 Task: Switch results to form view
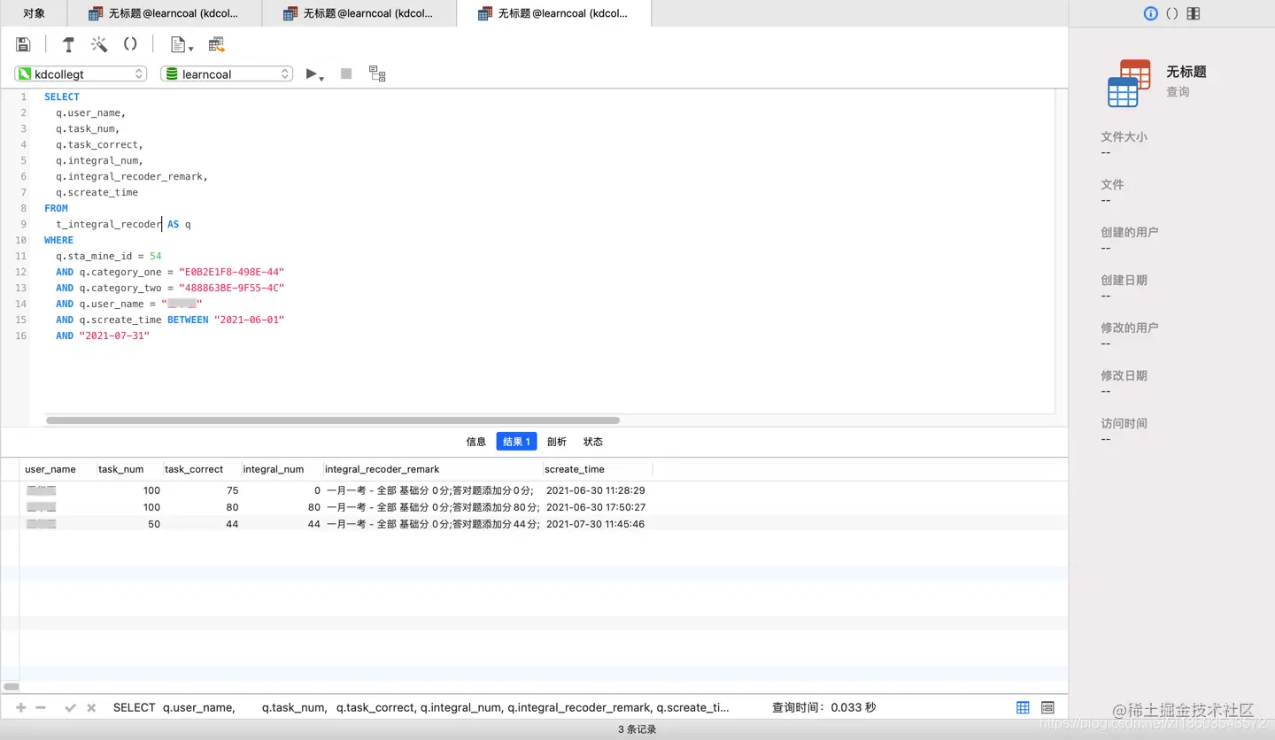(1048, 707)
